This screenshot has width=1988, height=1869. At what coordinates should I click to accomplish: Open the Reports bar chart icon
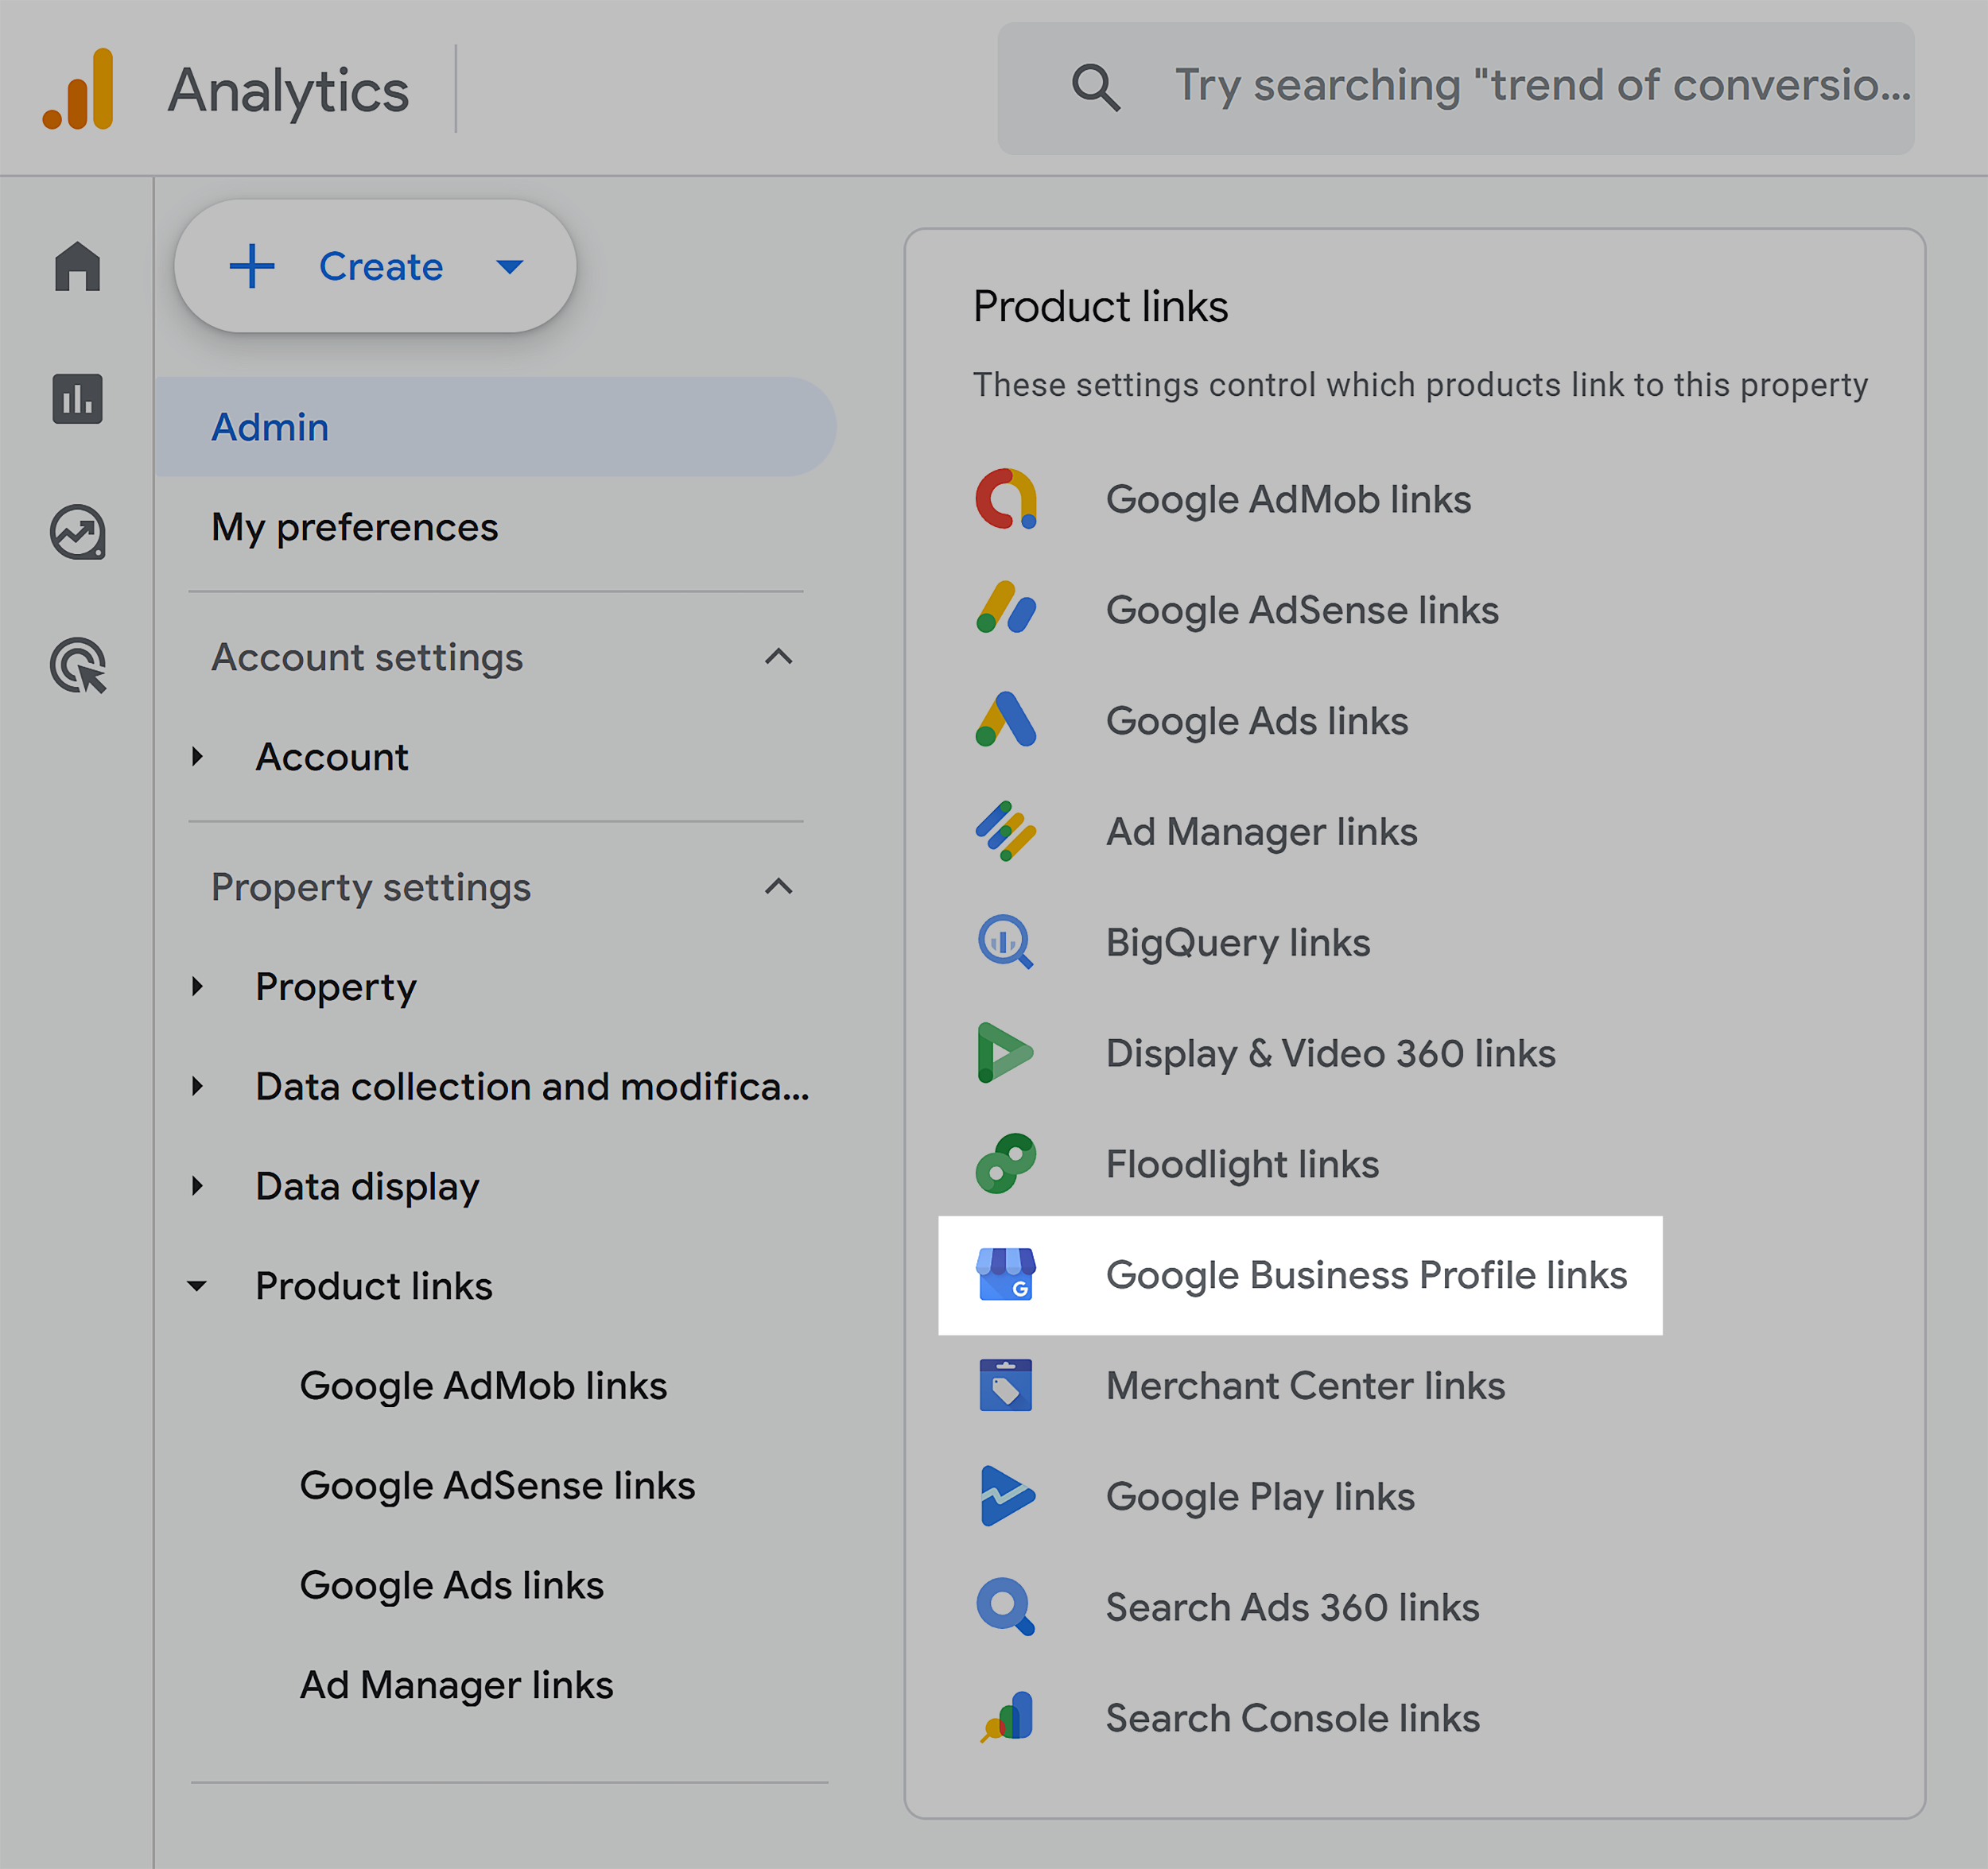click(x=78, y=399)
